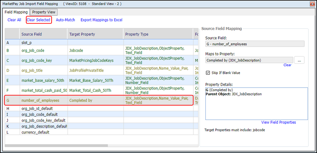The height and width of the screenshot is (153, 317).
Task: Click the Clear Selected link
Action: click(x=39, y=20)
